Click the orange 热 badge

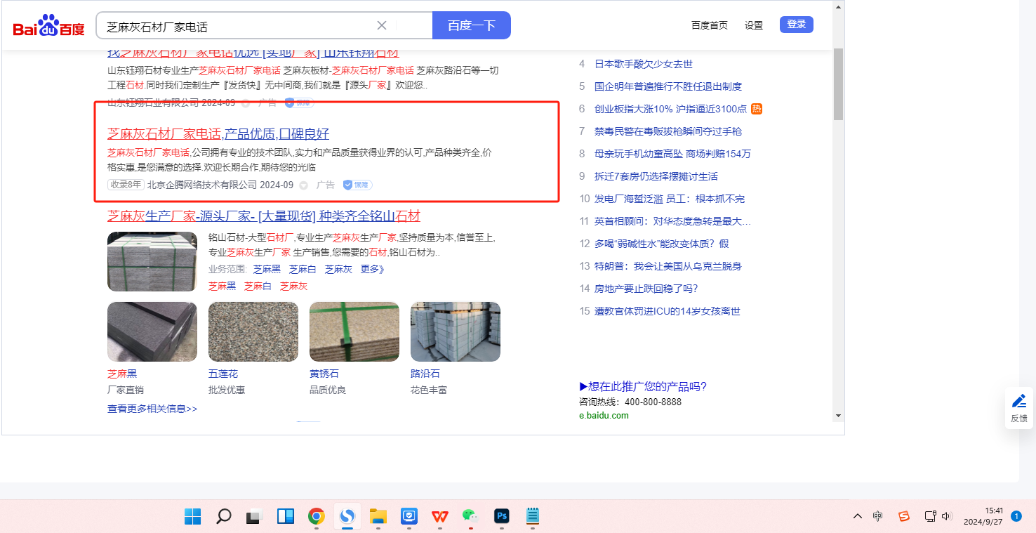point(757,109)
